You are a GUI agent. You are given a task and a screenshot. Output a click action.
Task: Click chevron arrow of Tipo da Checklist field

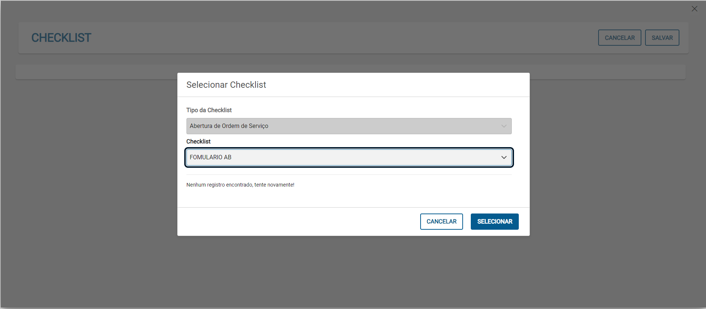click(x=504, y=126)
